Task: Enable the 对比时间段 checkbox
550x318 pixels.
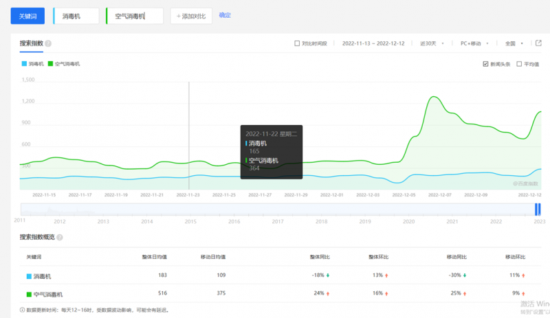Action: click(x=297, y=43)
